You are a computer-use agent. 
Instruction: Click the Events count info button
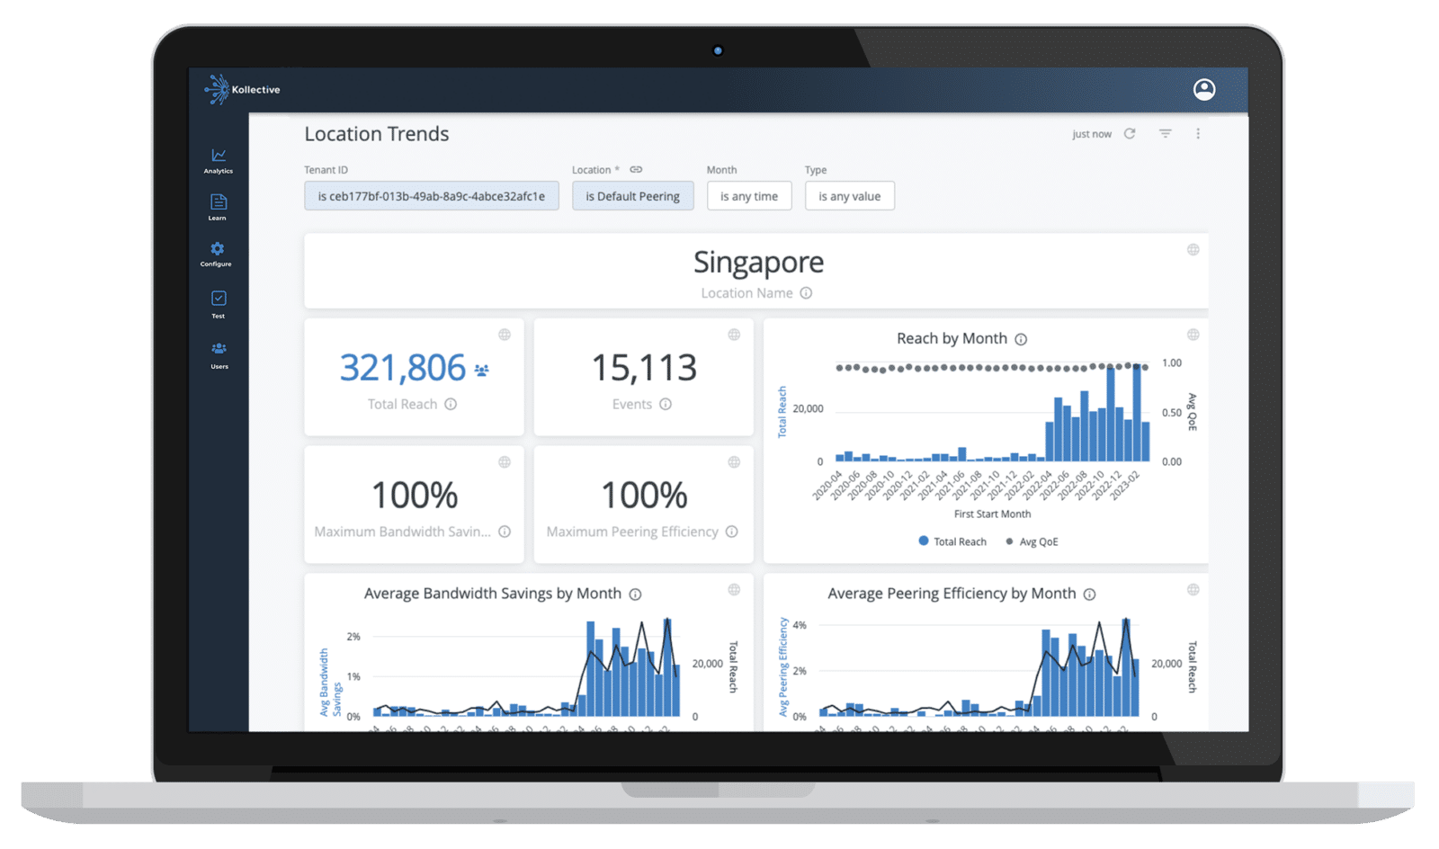666,404
